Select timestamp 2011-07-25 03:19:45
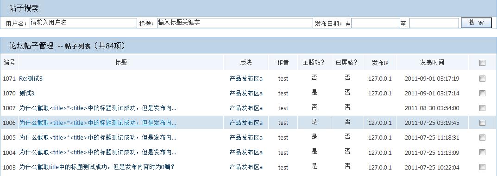The height and width of the screenshot is (176, 497). tap(432, 123)
